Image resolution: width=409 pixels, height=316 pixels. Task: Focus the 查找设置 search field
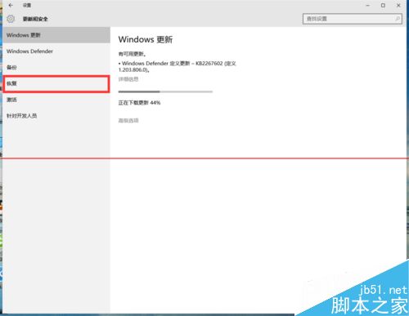[352, 19]
